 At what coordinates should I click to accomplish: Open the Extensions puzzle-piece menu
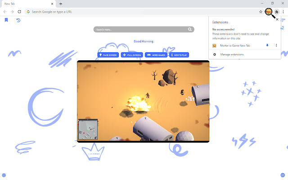277,12
